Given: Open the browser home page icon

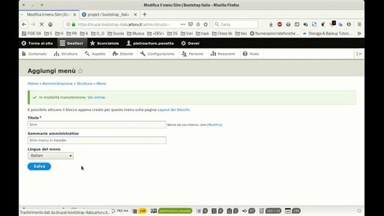Looking at the screenshot, I should (x=50, y=24).
